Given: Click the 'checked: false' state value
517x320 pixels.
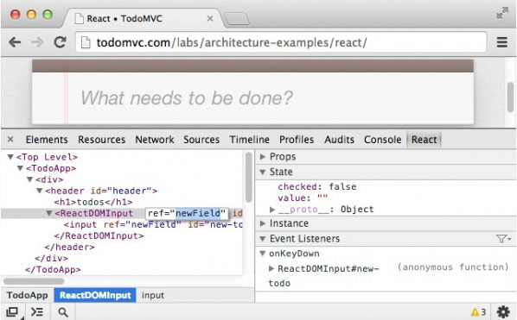Looking at the screenshot, I should tap(317, 186).
